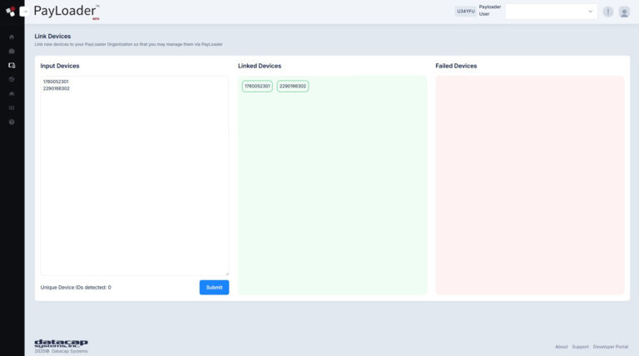
Task: Click the U34YFU code badge
Action: point(465,12)
